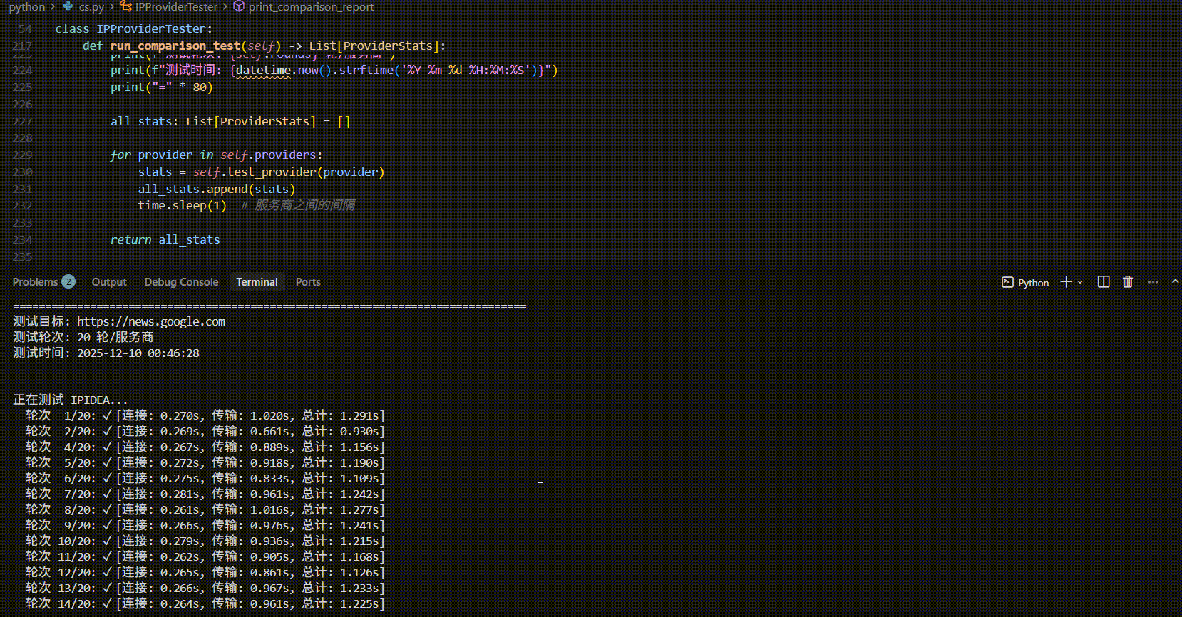Click the print_comparison_report breadcrumb label
1182x617 pixels.
pos(311,6)
